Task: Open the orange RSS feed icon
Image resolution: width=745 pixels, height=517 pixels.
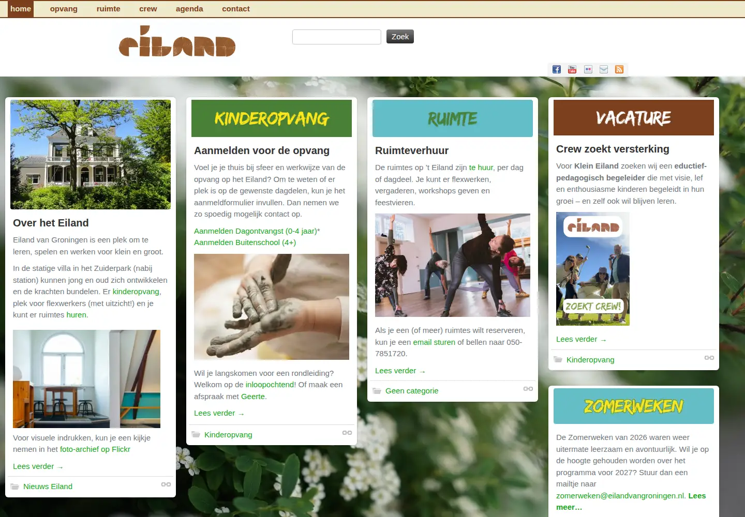Action: pos(619,69)
